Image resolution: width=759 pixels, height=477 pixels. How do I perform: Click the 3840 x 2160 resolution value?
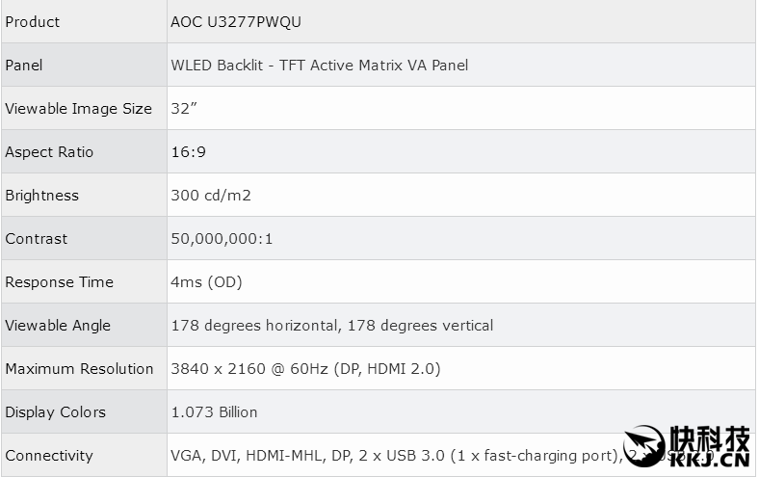305,368
